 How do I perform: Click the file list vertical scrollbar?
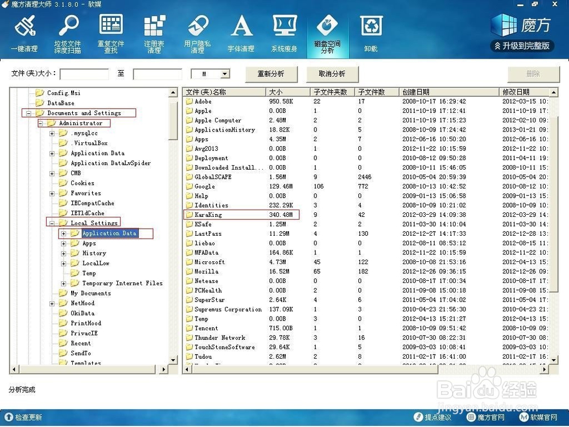(x=554, y=203)
